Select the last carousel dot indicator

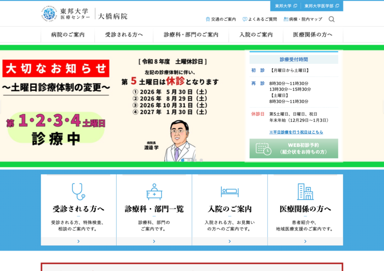[x=201, y=160]
